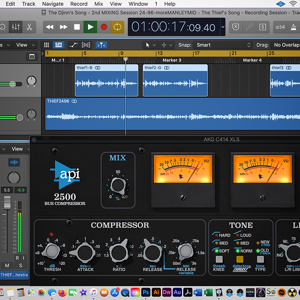This screenshot has width=300, height=300.
Task: Click the tuner icon in the control bar
Action: coord(249,27)
